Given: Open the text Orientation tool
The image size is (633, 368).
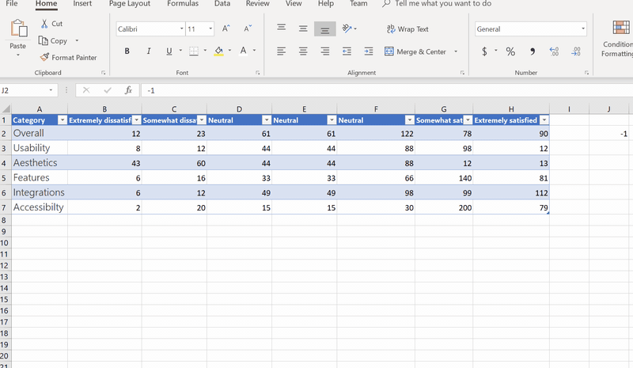Looking at the screenshot, I should (347, 28).
